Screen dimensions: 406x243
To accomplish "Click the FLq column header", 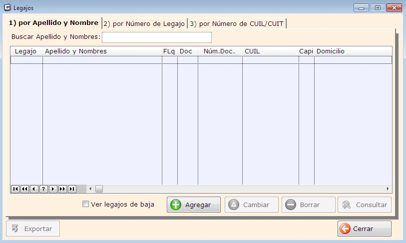I will point(170,51).
